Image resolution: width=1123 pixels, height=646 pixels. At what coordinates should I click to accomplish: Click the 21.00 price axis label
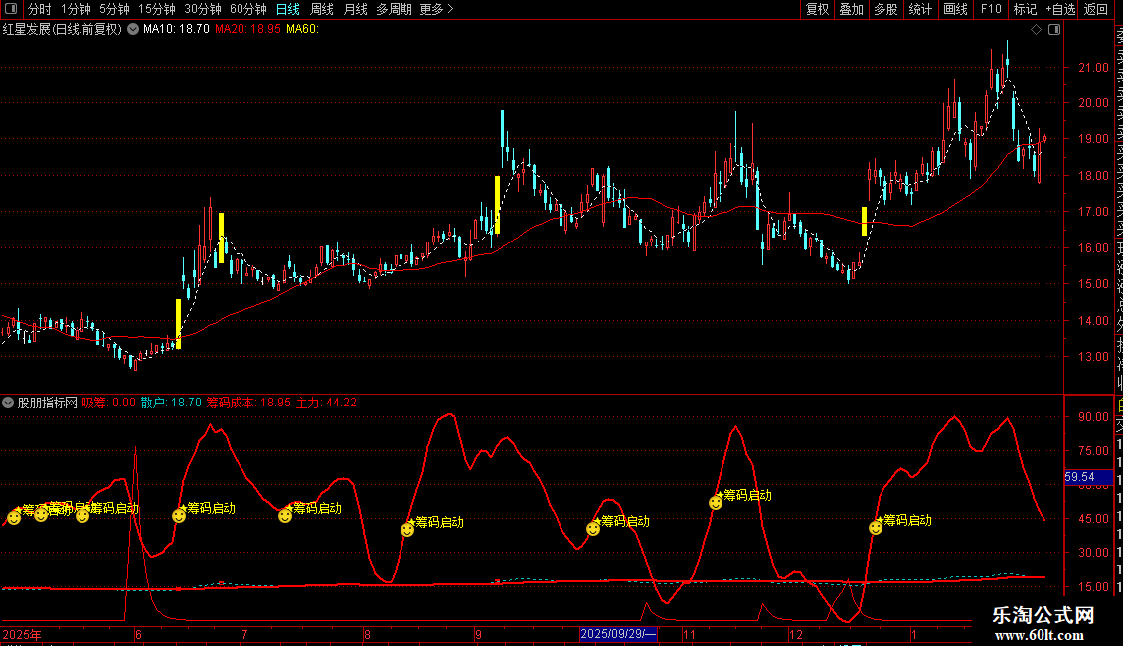(x=1093, y=68)
